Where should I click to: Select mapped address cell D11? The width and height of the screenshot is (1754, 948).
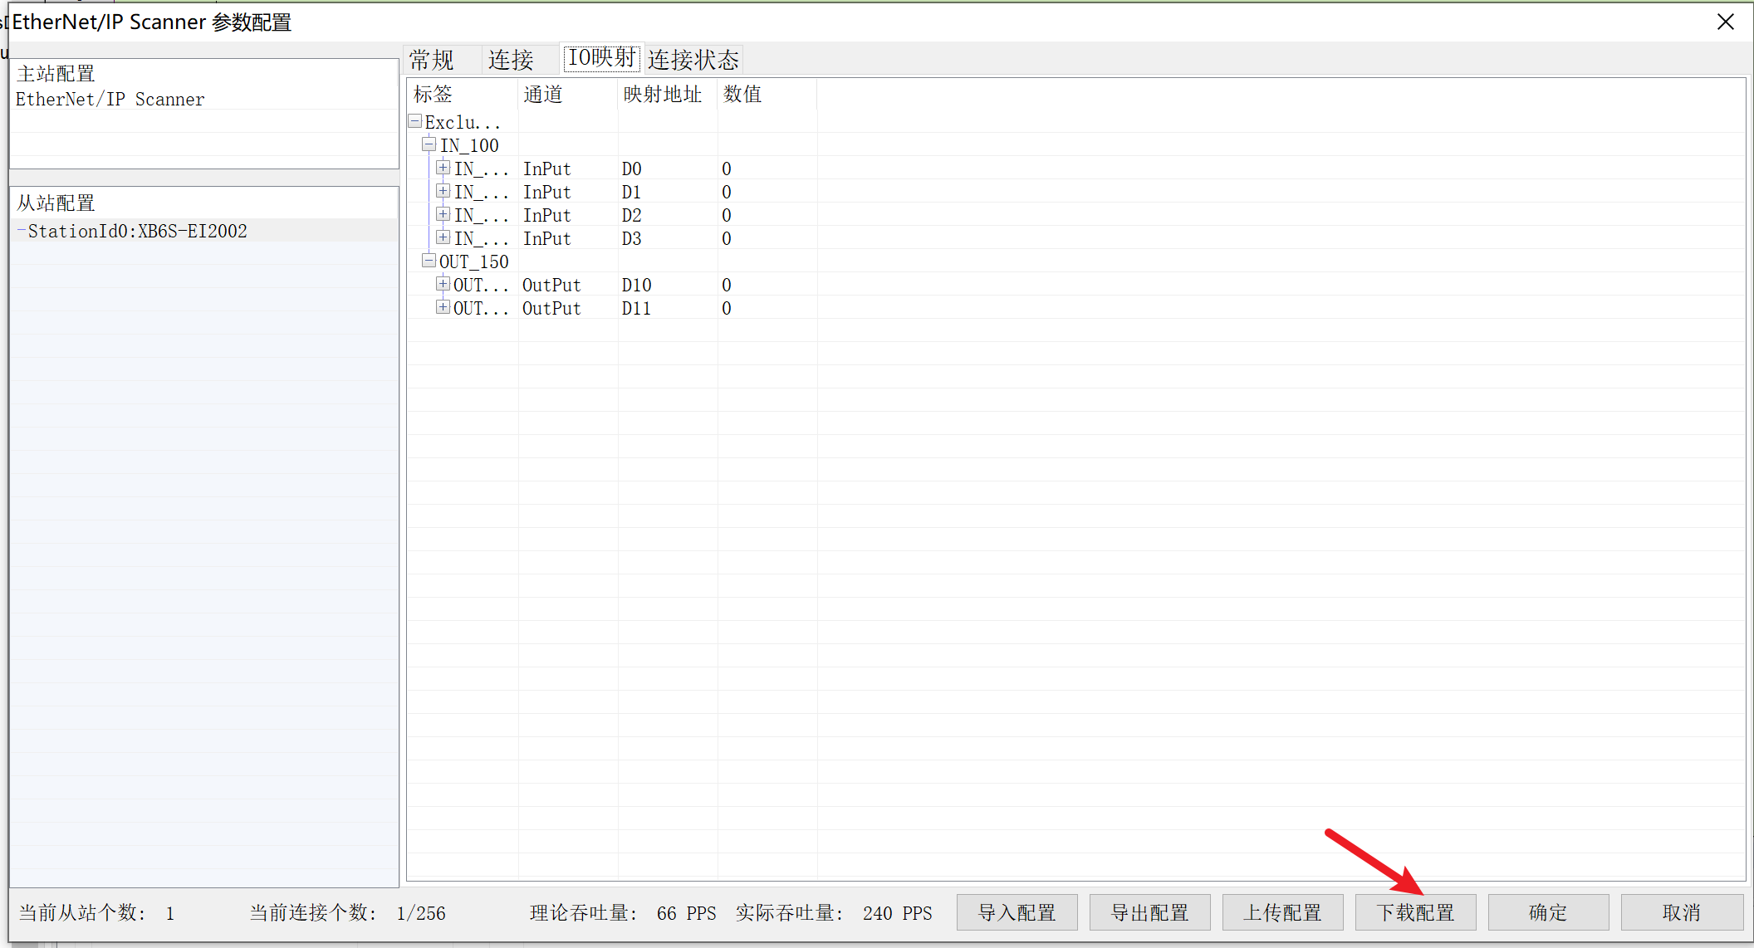pos(637,308)
